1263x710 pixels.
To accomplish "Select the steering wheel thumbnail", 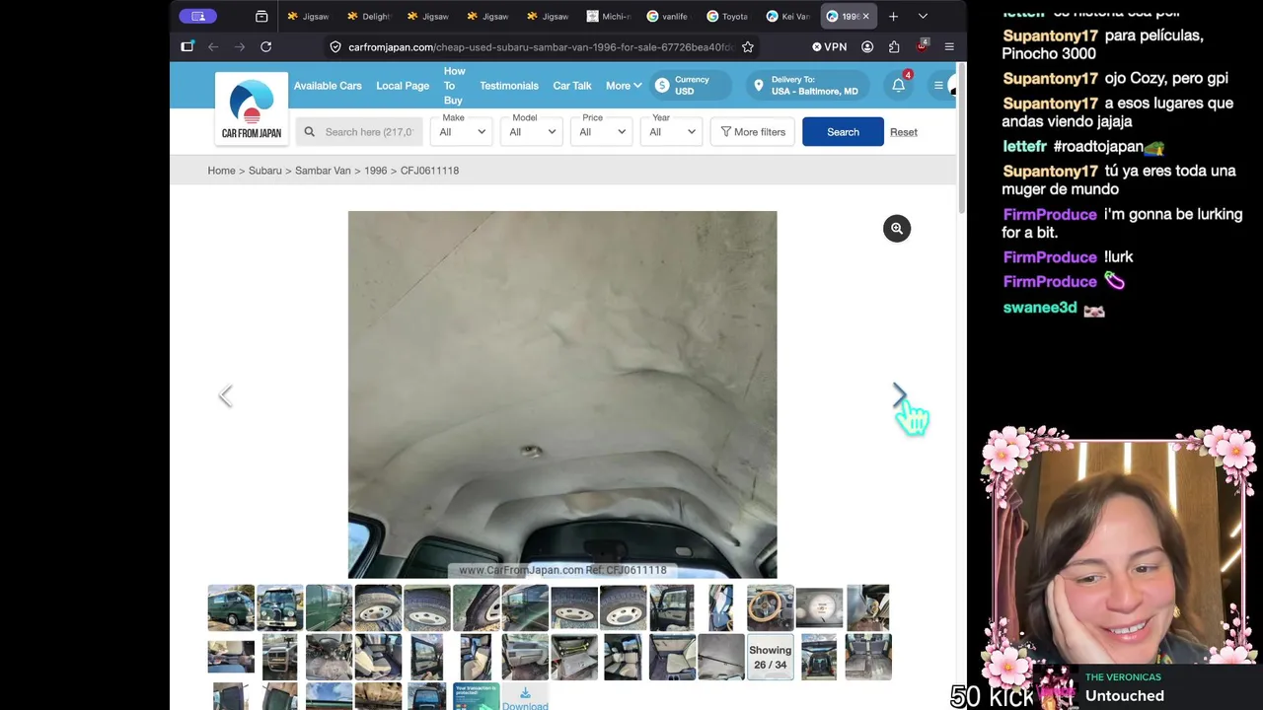I will pyautogui.click(x=770, y=607).
